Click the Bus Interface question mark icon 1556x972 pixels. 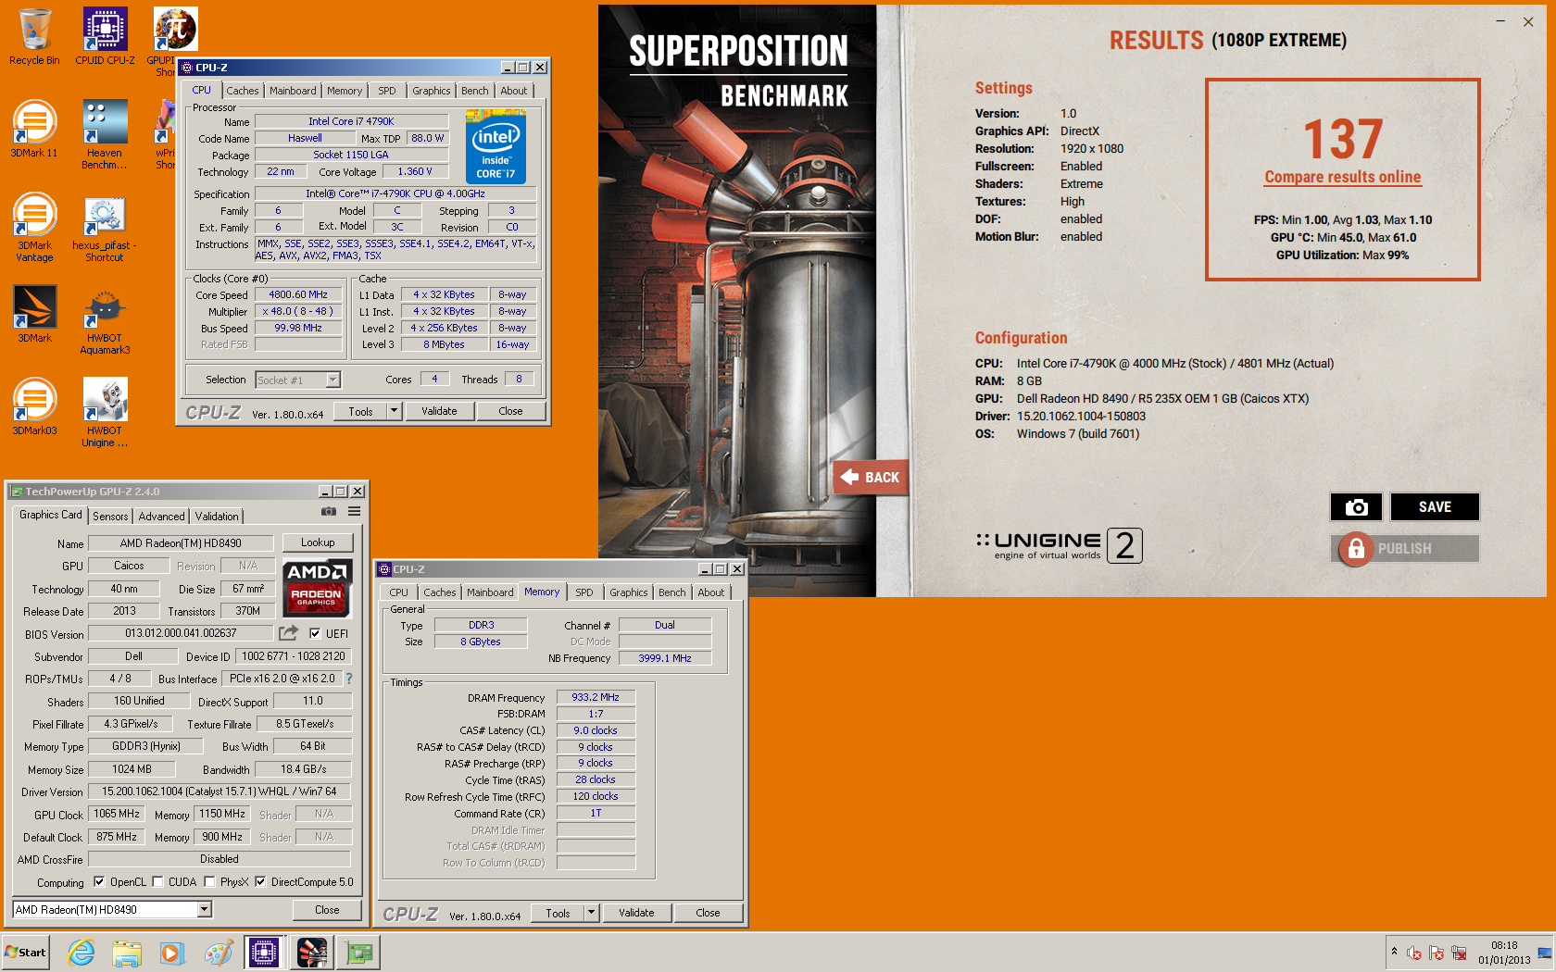tap(349, 679)
